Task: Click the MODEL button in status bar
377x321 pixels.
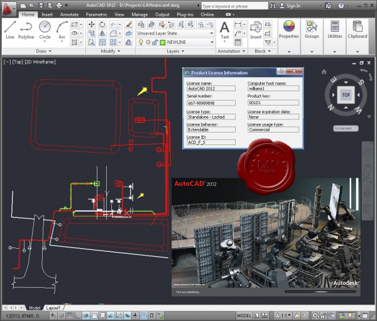Action: pyautogui.click(x=244, y=315)
